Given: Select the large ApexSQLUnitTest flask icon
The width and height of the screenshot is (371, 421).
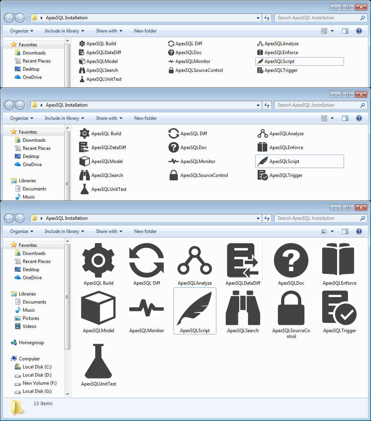Looking at the screenshot, I should 98,361.
